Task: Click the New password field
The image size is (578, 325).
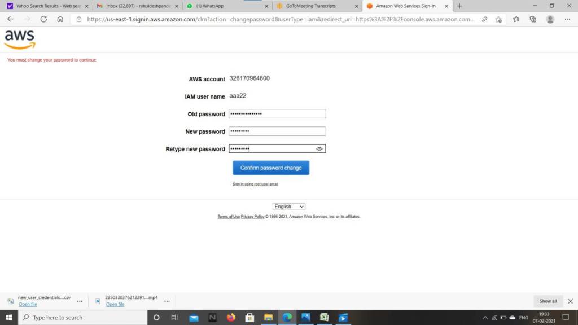Action: (x=277, y=131)
